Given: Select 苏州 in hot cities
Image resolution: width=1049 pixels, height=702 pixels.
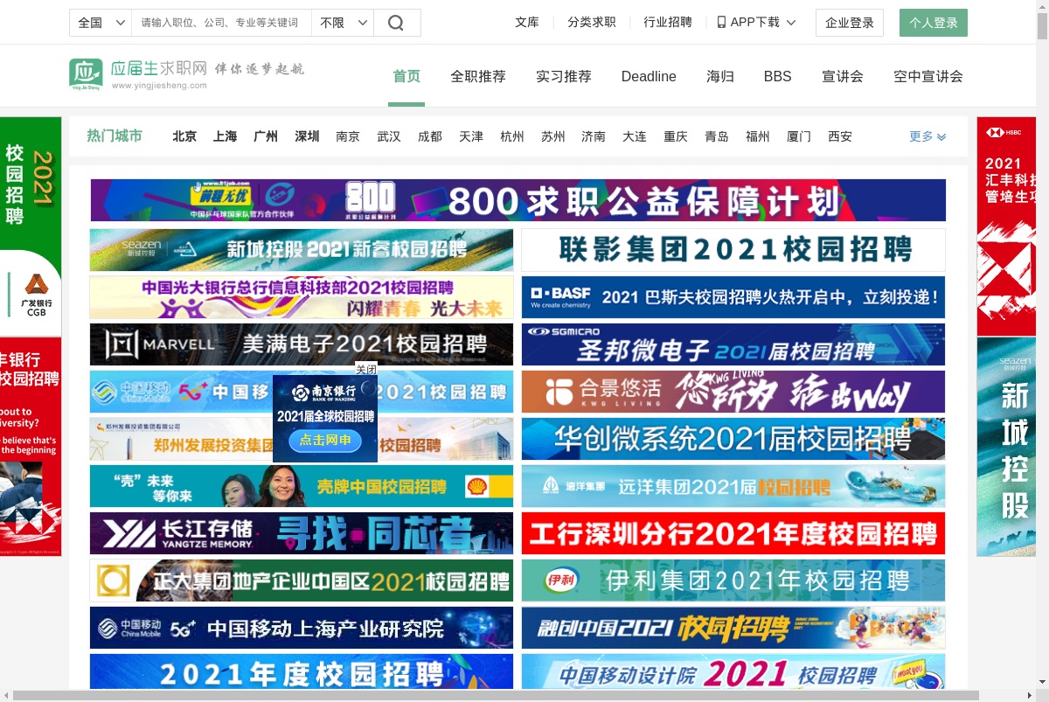Looking at the screenshot, I should coord(553,136).
